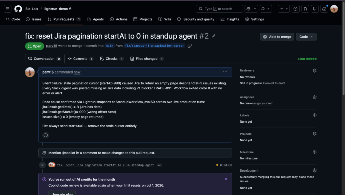Open commit message link in timeline
Screen dimensions: 345x195
pos(105,165)
